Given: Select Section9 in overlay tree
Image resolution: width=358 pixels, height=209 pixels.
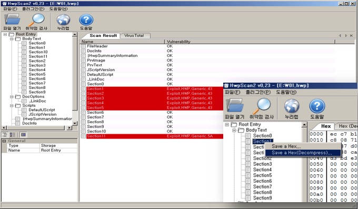Looking at the screenshot, I should click(262, 198).
